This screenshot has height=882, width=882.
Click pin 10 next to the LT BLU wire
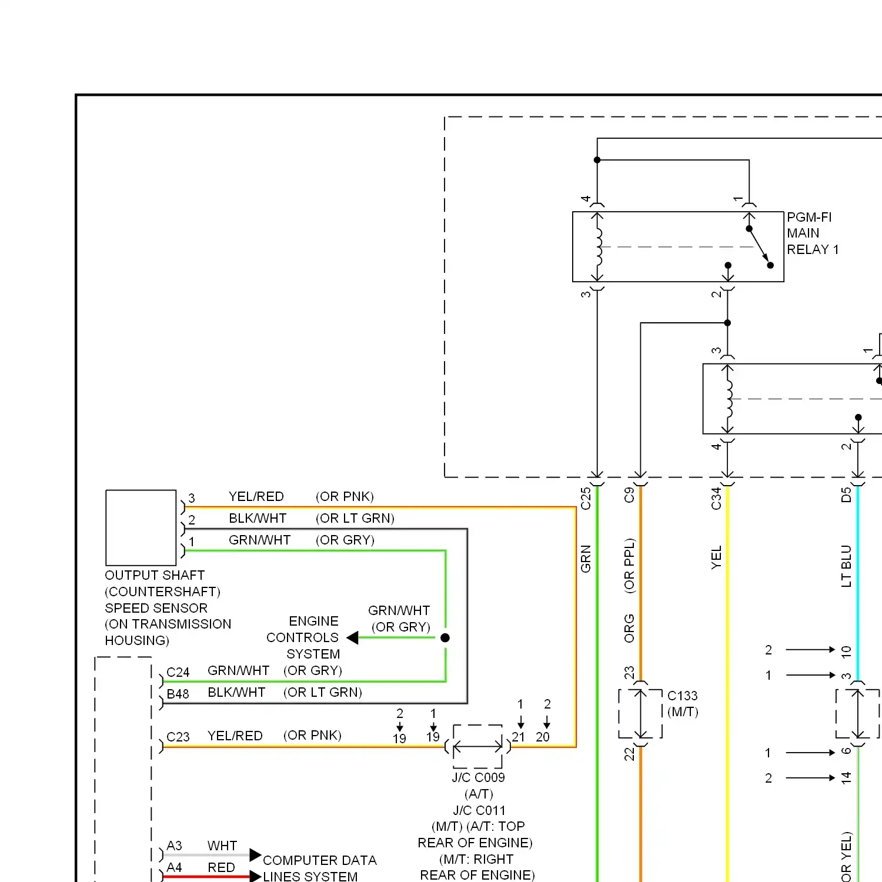(x=846, y=652)
